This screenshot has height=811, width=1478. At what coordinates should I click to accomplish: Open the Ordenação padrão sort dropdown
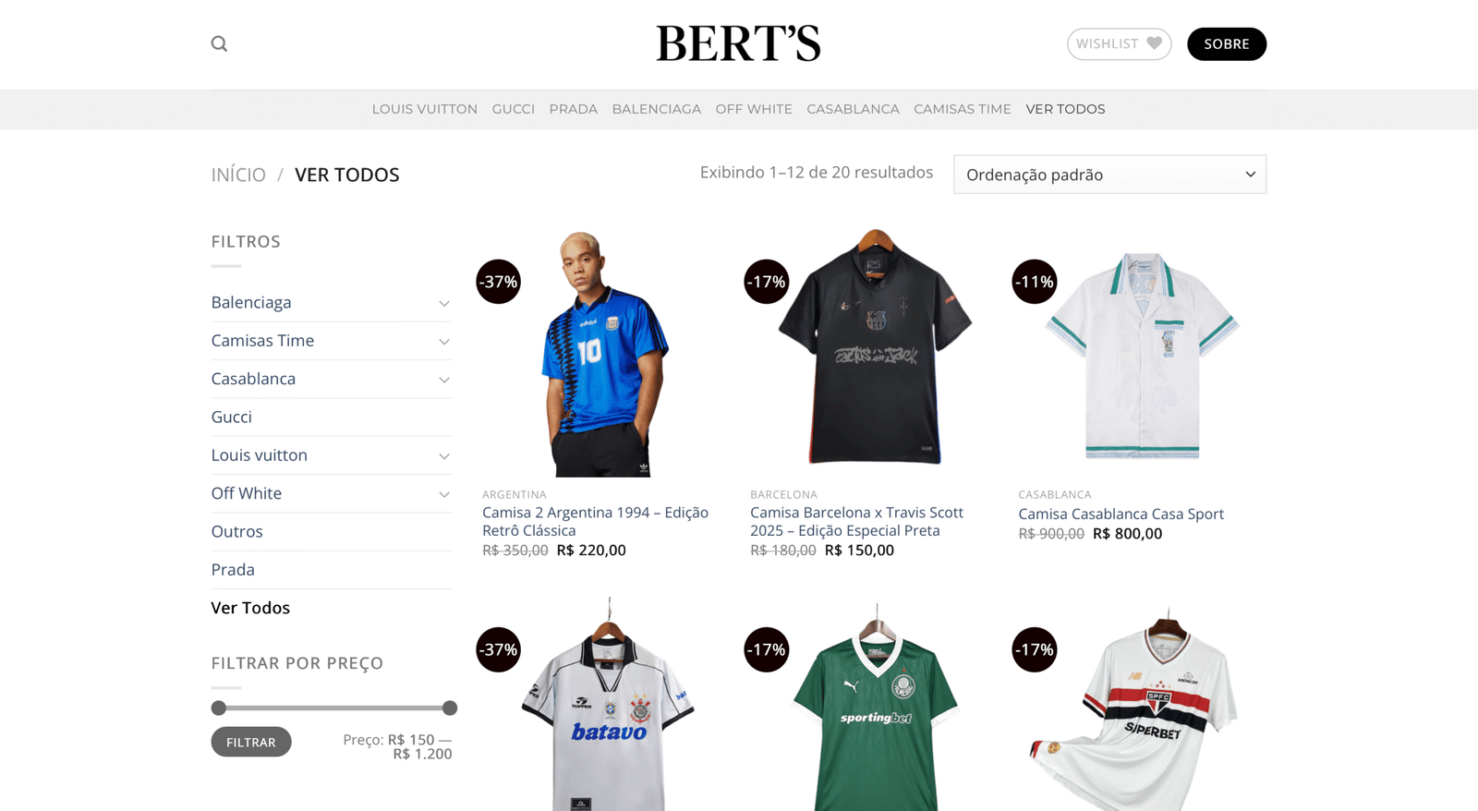click(1109, 175)
